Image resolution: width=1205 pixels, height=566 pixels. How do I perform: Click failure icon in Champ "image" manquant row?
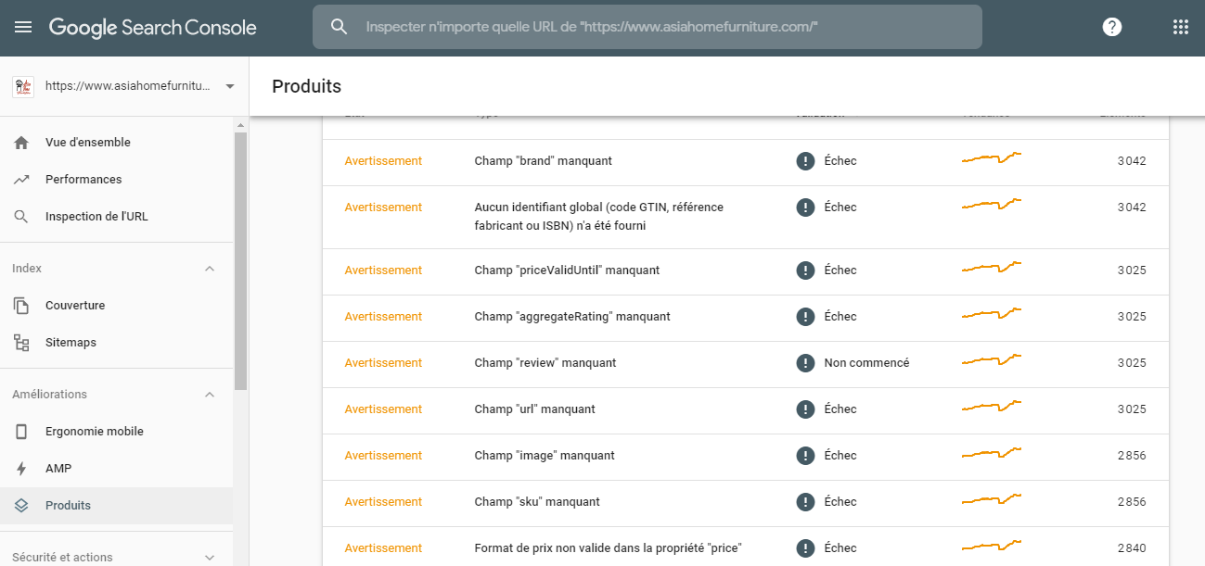(805, 456)
